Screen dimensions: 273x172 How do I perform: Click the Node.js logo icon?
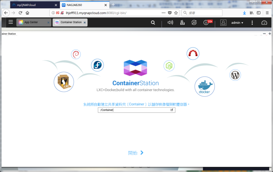[169, 66]
